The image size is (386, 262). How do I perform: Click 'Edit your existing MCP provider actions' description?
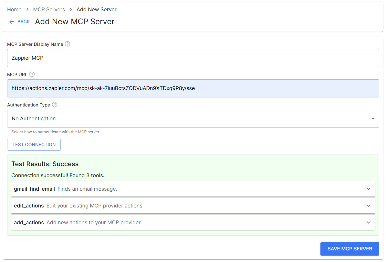click(x=94, y=206)
